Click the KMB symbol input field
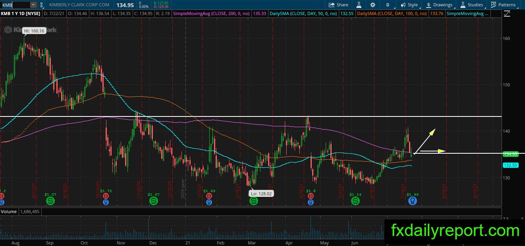 point(15,5)
